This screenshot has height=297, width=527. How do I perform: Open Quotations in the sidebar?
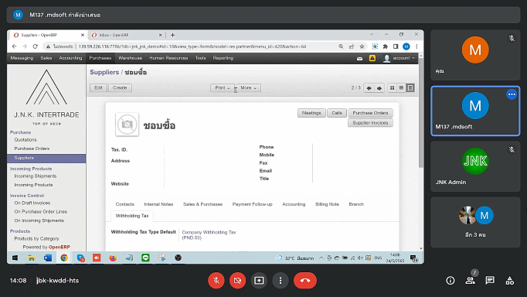click(25, 139)
